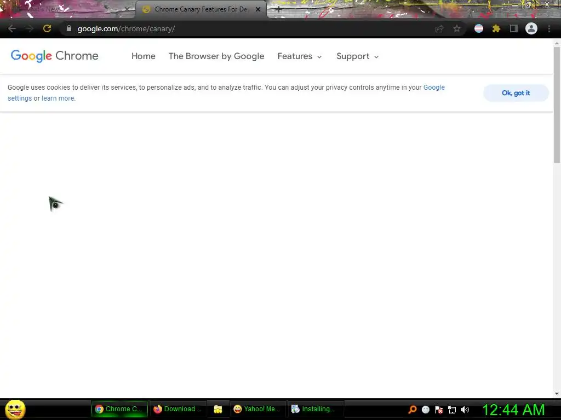561x420 pixels.
Task: Follow the learn more link
Action: [58, 98]
